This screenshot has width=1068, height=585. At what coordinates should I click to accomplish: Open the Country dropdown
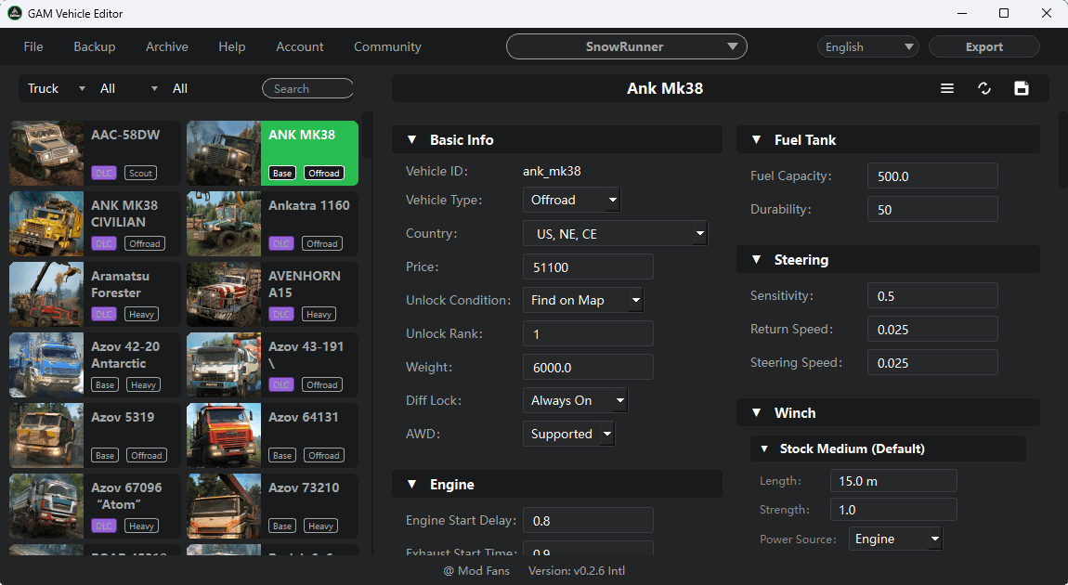coord(615,234)
